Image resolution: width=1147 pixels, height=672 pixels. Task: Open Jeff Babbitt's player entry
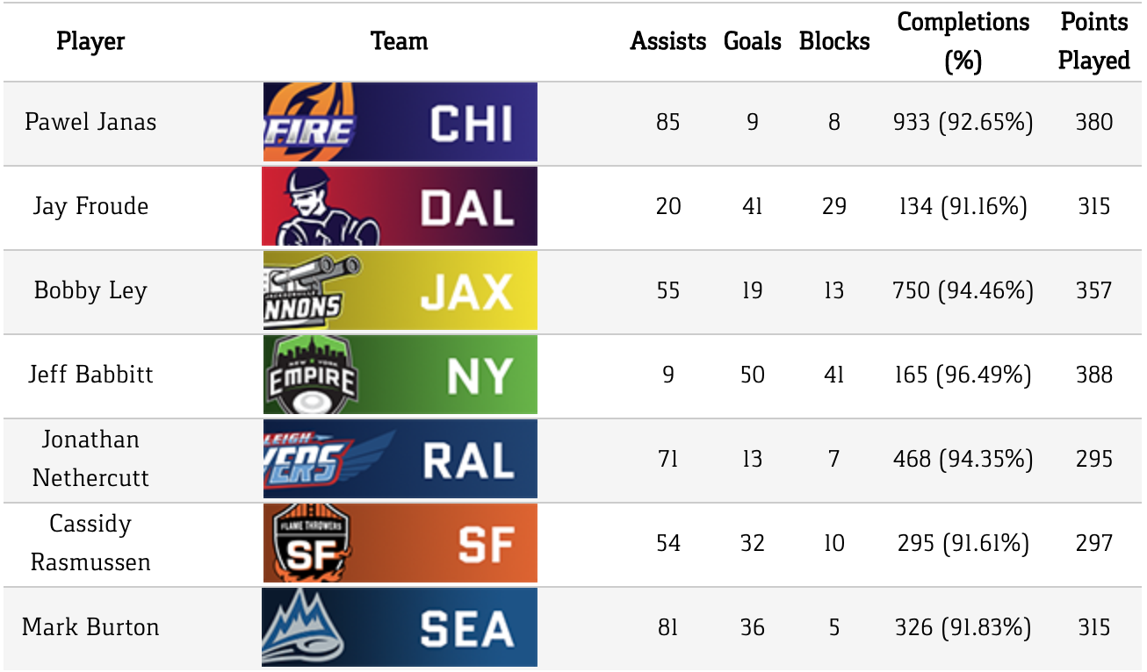90,375
